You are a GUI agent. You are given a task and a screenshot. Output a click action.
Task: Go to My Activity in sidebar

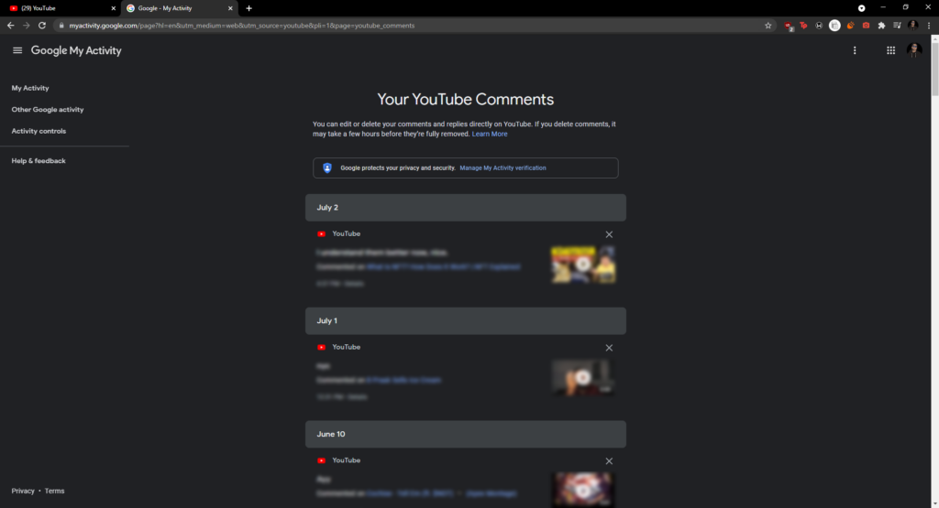coord(30,88)
